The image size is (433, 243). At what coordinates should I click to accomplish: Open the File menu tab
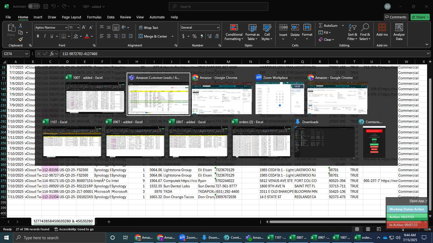(x=8, y=17)
